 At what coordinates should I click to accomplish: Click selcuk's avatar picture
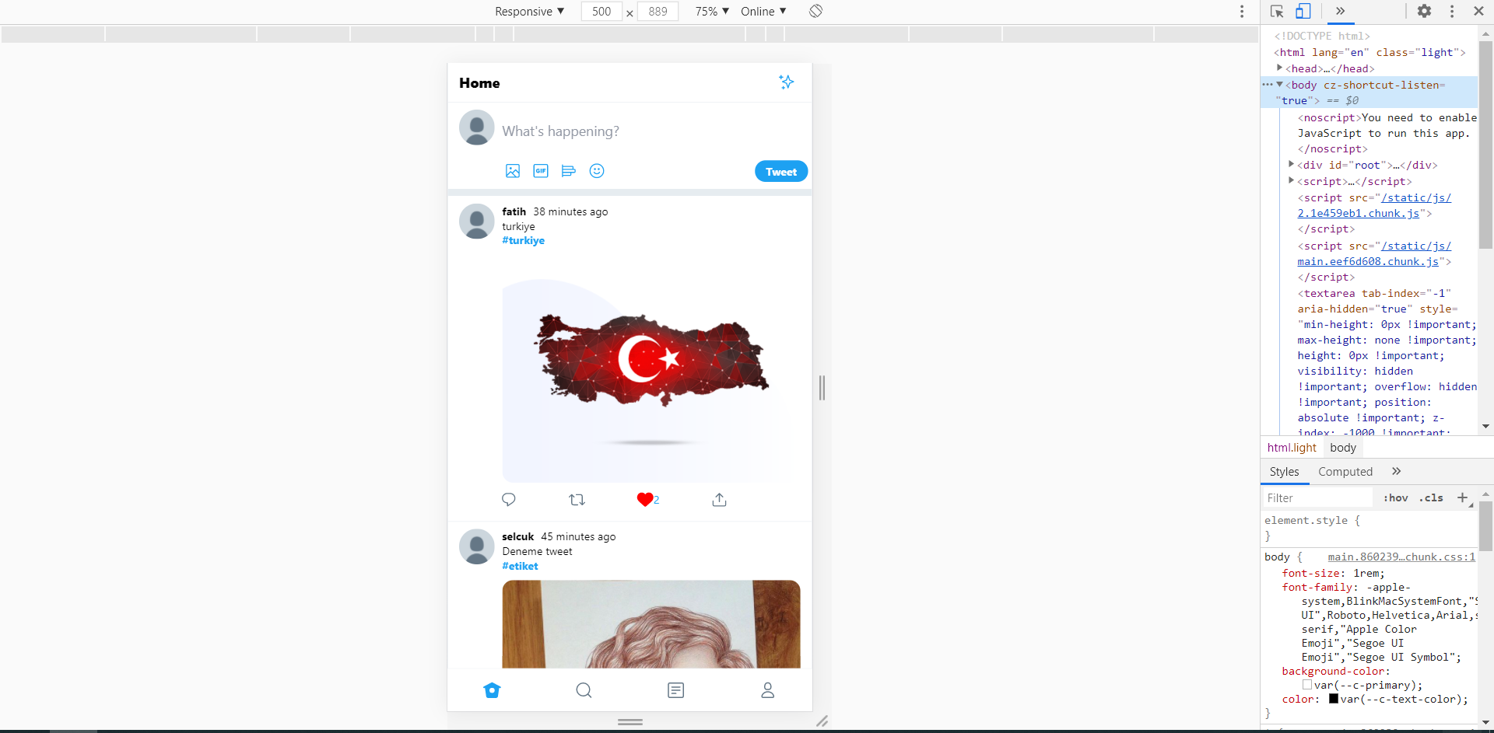477,547
